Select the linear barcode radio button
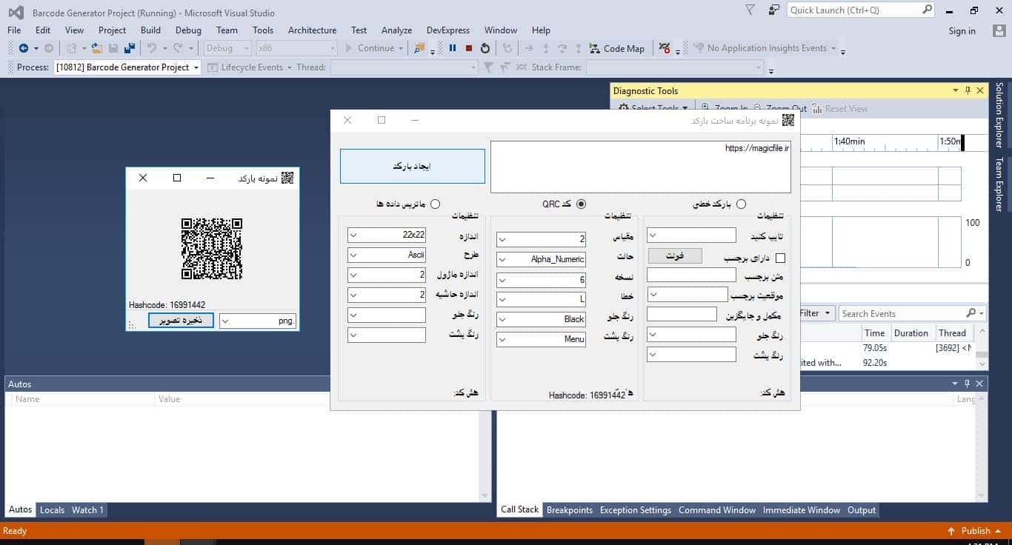 pyautogui.click(x=741, y=204)
